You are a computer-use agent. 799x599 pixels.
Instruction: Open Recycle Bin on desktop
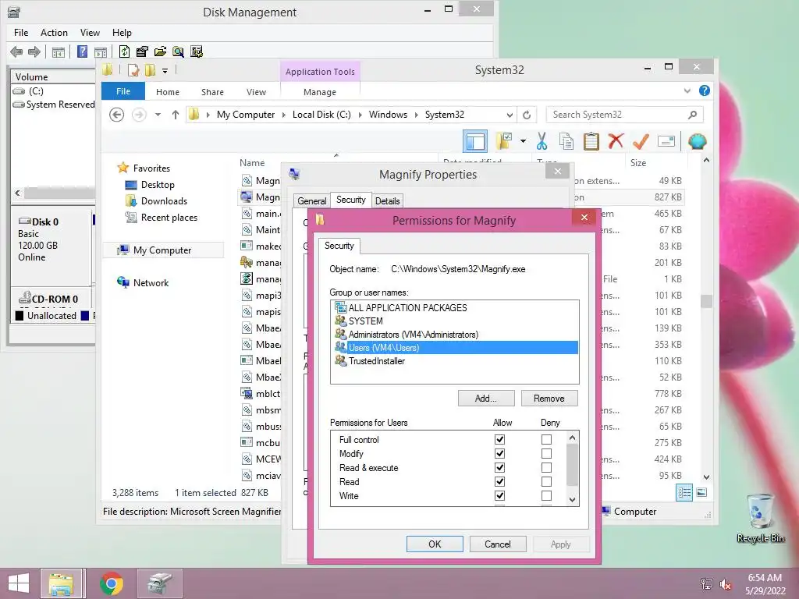[760, 517]
